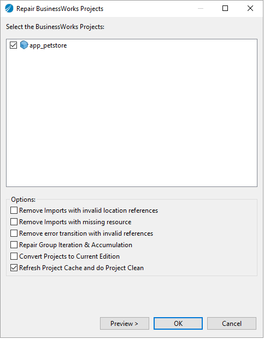Click the Repair BusinessWorks Projects title text
Image resolution: width=264 pixels, height=339 pixels.
click(x=60, y=9)
